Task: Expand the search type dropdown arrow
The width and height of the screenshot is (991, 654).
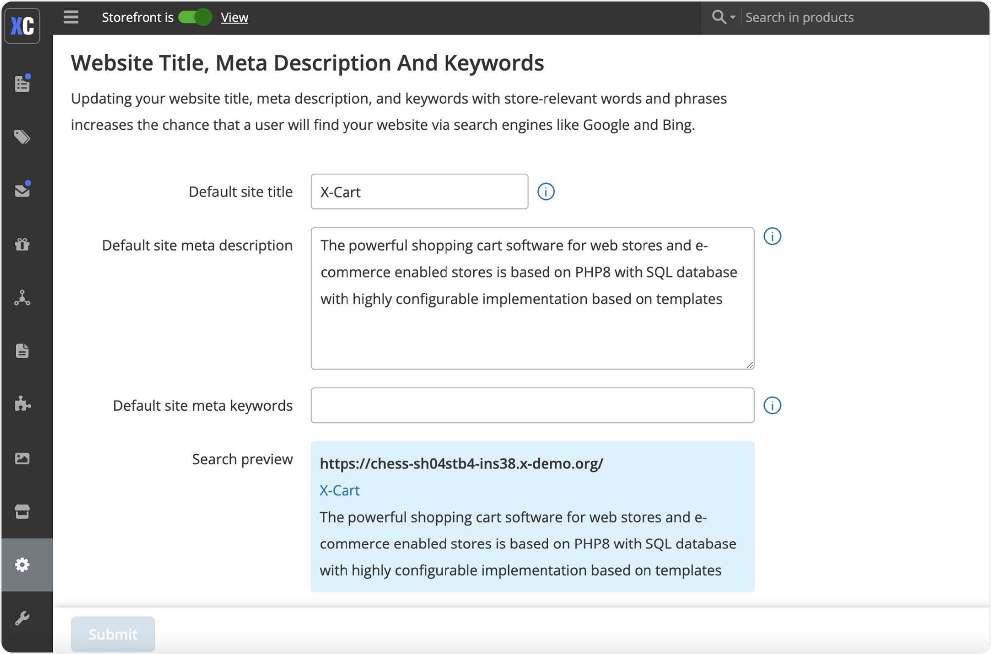Action: point(732,17)
